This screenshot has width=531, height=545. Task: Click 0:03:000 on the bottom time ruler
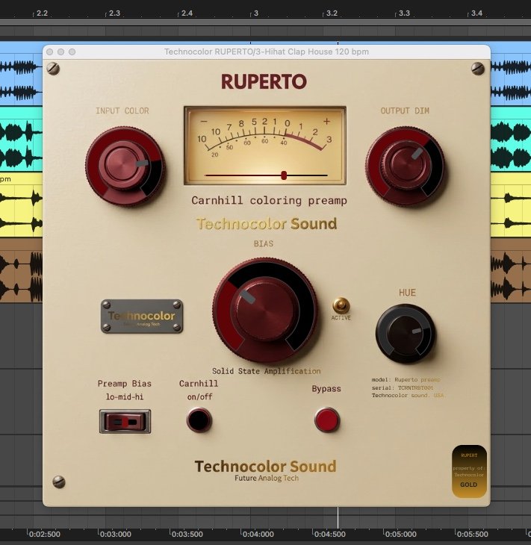coord(115,534)
